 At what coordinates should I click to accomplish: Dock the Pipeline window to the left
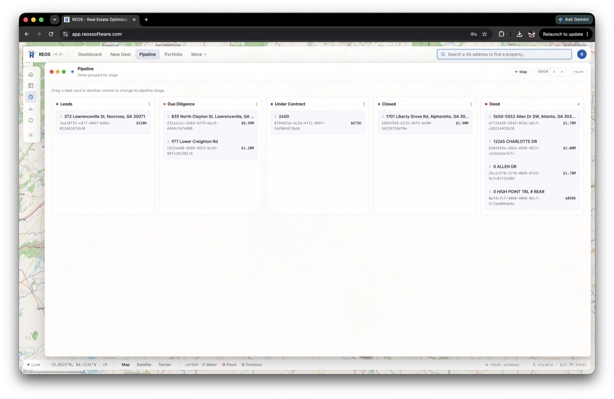(554, 72)
